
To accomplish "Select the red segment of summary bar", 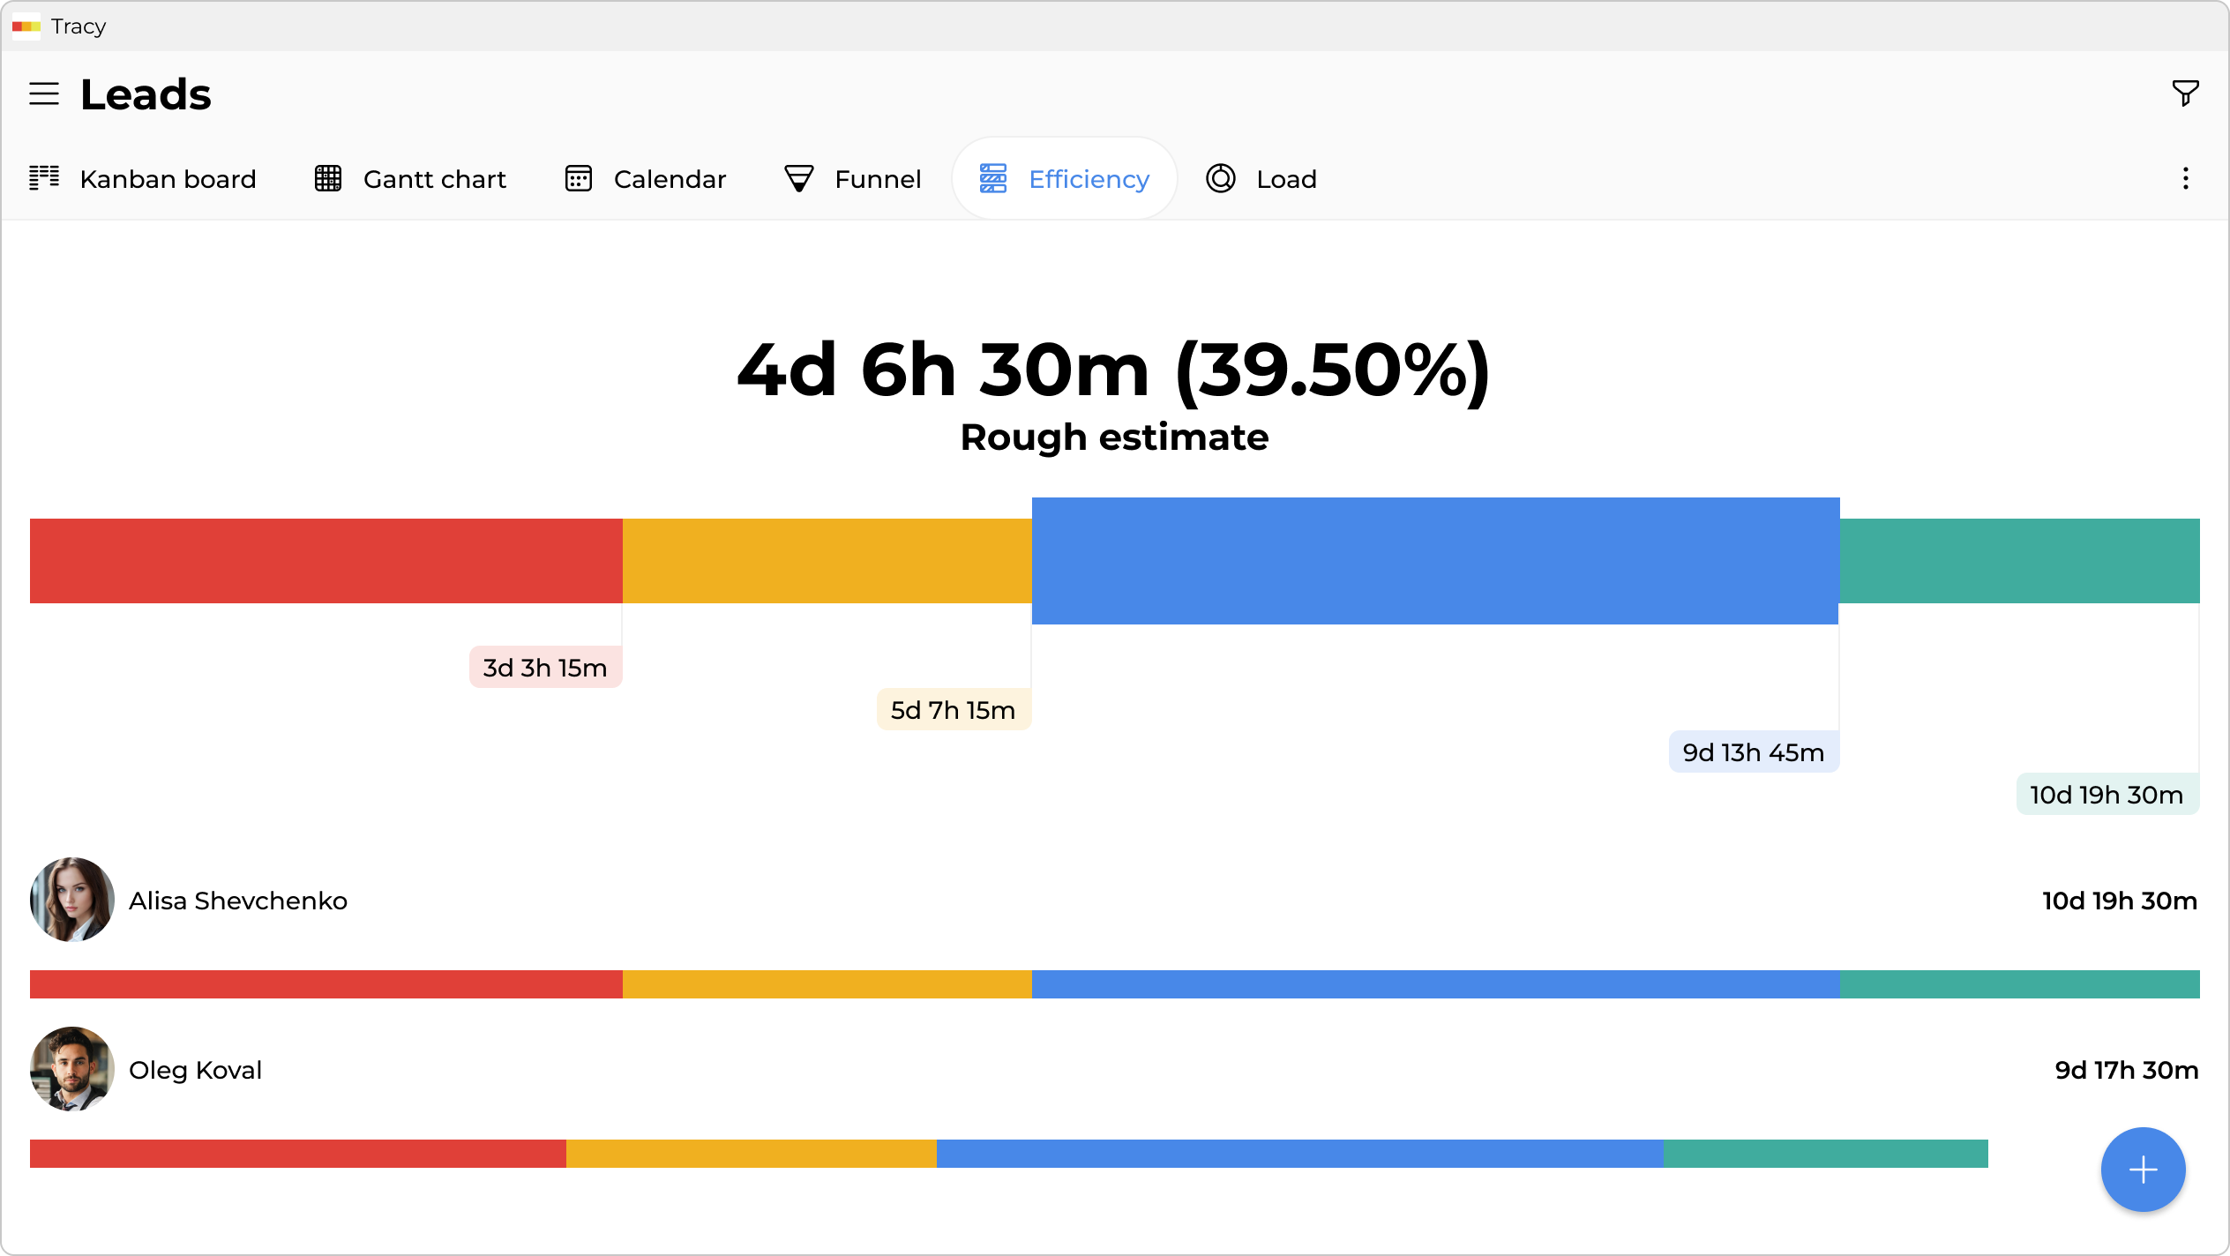I will [x=326, y=561].
